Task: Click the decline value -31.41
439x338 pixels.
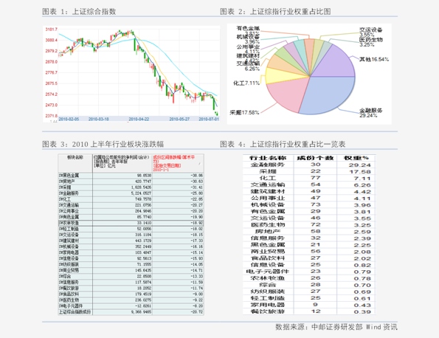Action: (197, 187)
